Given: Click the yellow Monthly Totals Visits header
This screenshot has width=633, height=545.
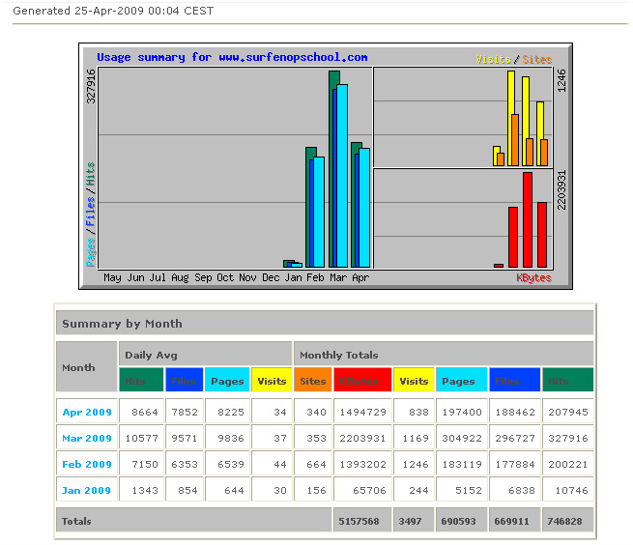Looking at the screenshot, I should 414,380.
